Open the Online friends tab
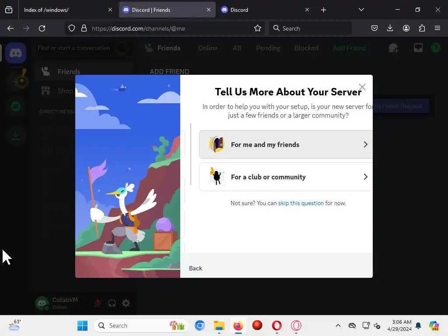Screen dimensions: 448x336 pos(208,48)
